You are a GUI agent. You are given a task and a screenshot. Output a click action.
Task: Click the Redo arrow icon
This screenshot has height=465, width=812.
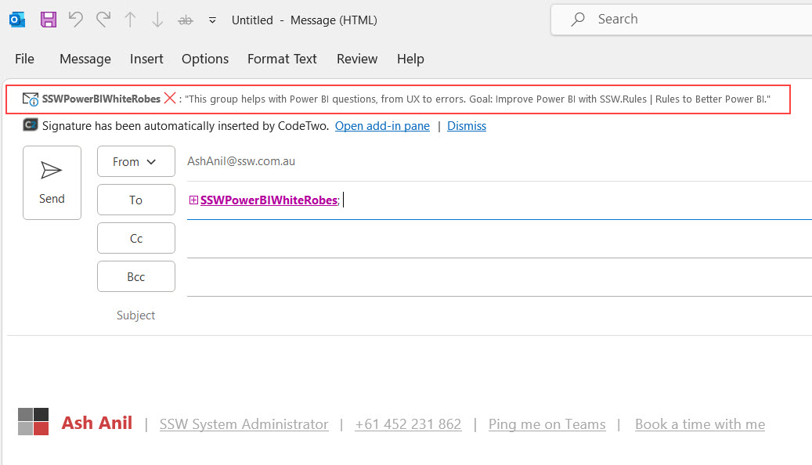tap(103, 20)
